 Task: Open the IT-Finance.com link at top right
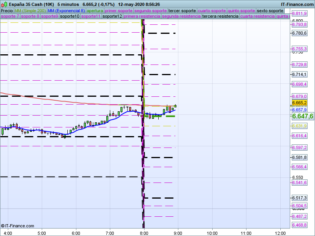pos(297,4)
